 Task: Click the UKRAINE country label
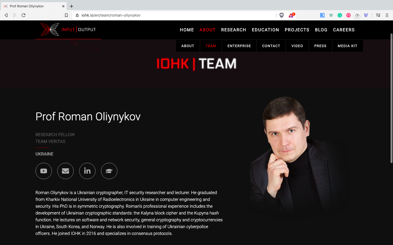44,154
